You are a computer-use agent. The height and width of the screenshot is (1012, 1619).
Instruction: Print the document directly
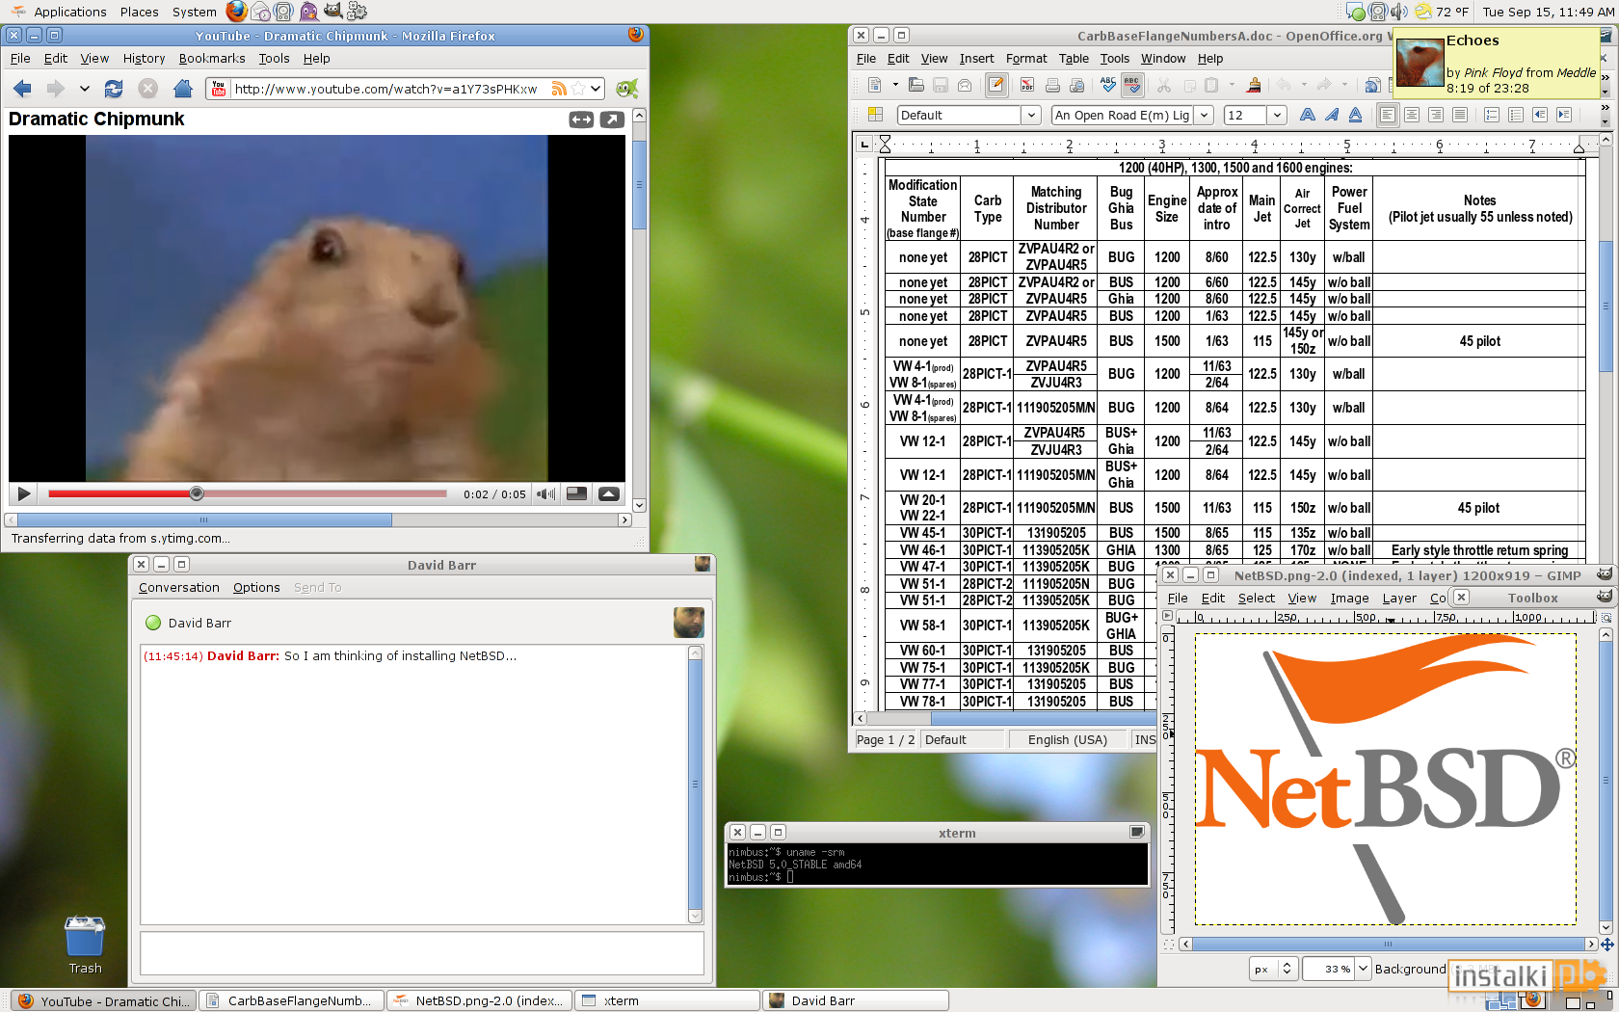1052,86
